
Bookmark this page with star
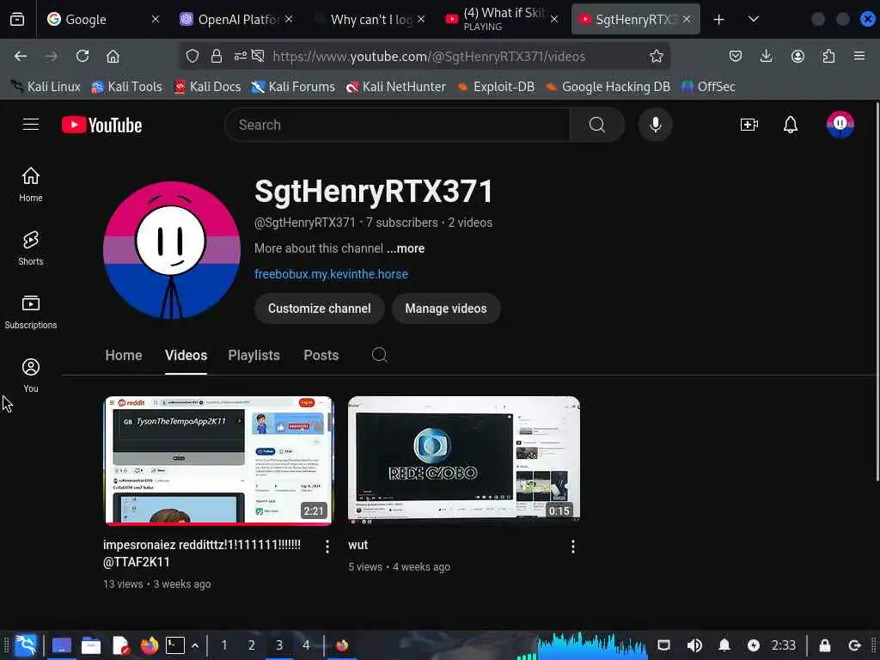tap(656, 56)
